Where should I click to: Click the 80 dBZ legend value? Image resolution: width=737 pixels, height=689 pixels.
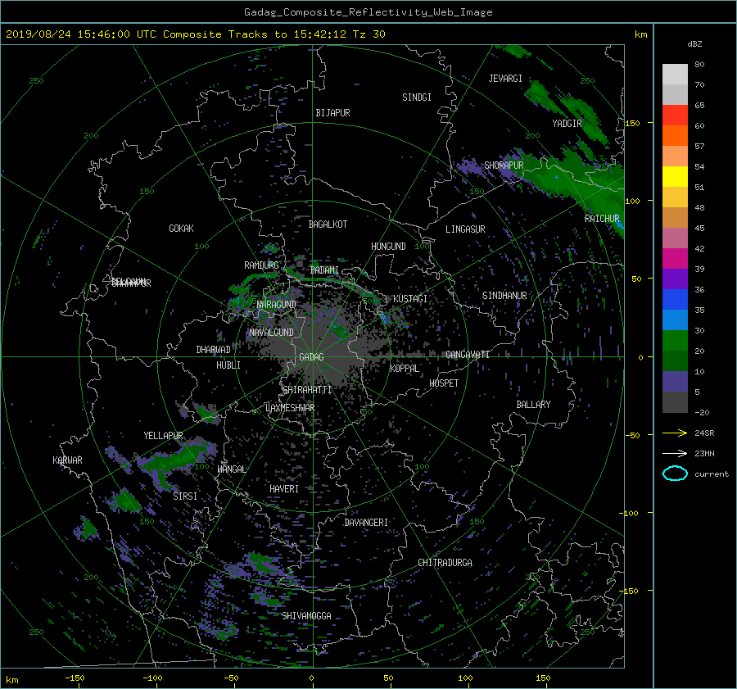tap(699, 65)
